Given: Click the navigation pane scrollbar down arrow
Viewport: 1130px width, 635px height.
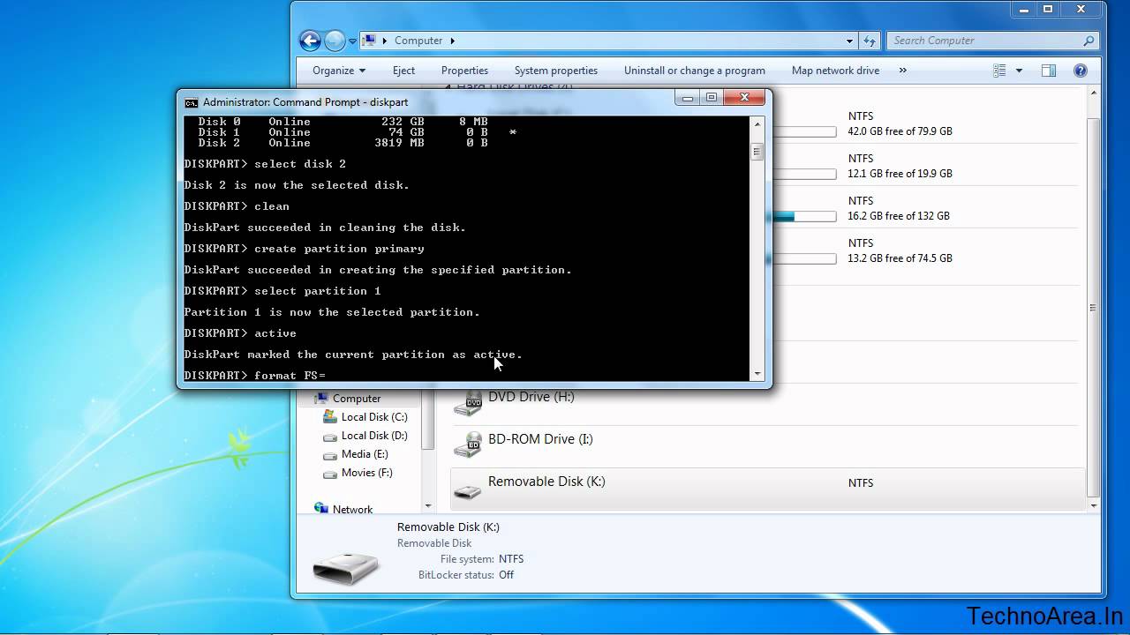Looking at the screenshot, I should (428, 506).
